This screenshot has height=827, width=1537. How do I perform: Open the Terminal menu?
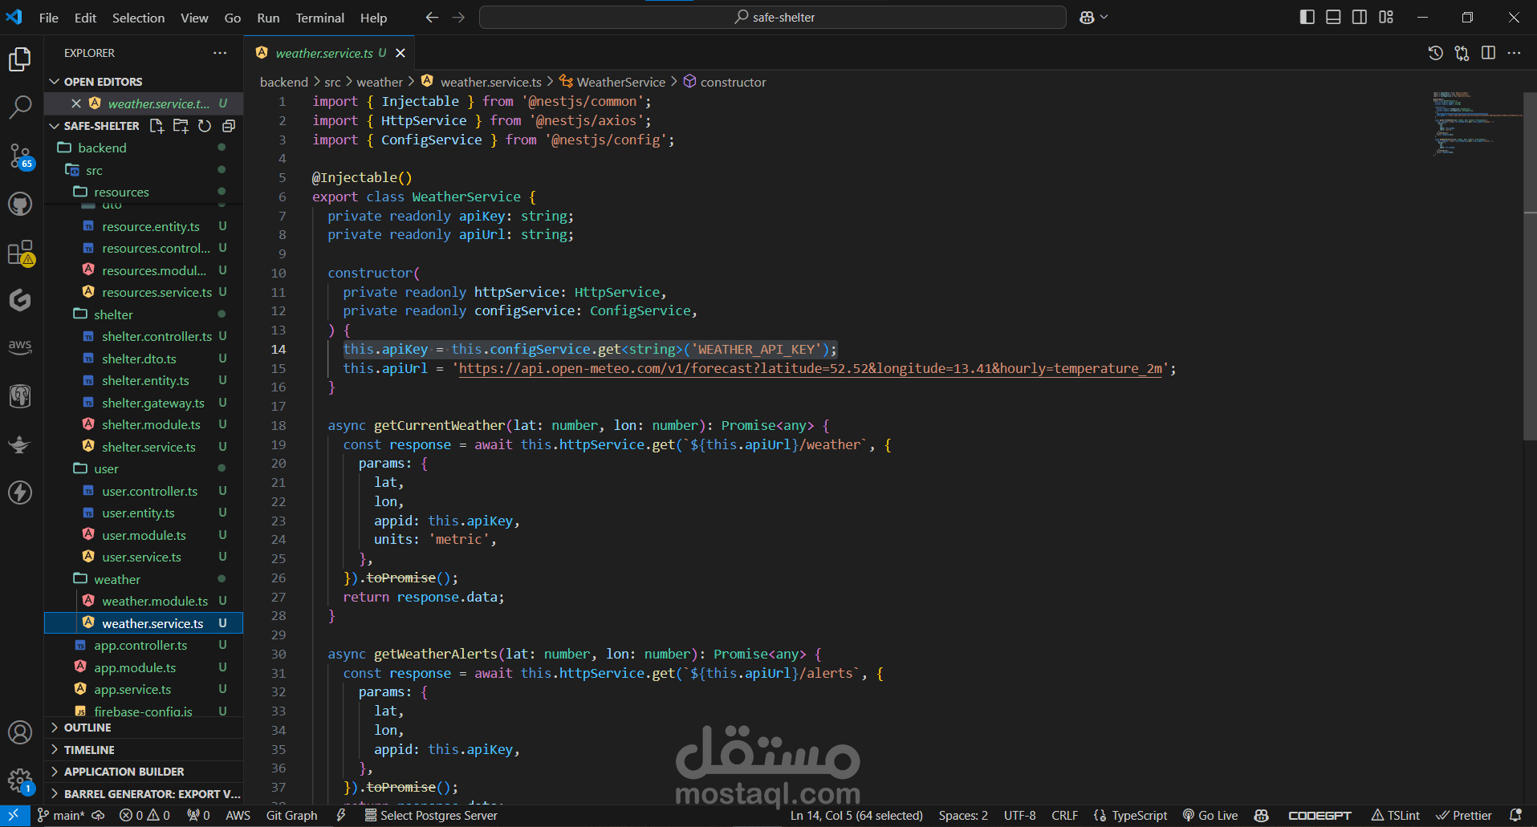319,18
